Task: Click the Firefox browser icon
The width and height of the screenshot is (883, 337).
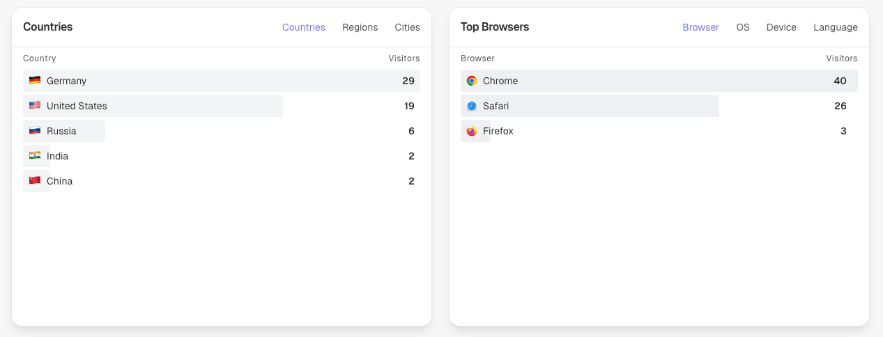Action: (x=472, y=131)
